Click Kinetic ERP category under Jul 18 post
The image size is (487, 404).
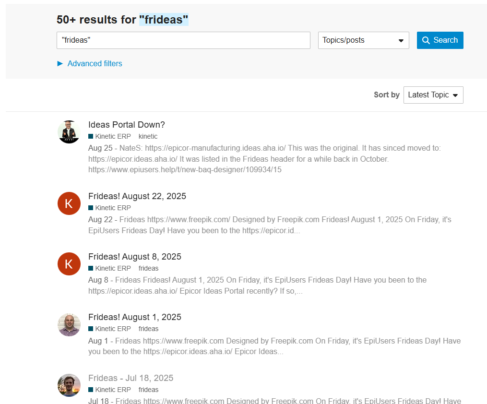point(113,390)
